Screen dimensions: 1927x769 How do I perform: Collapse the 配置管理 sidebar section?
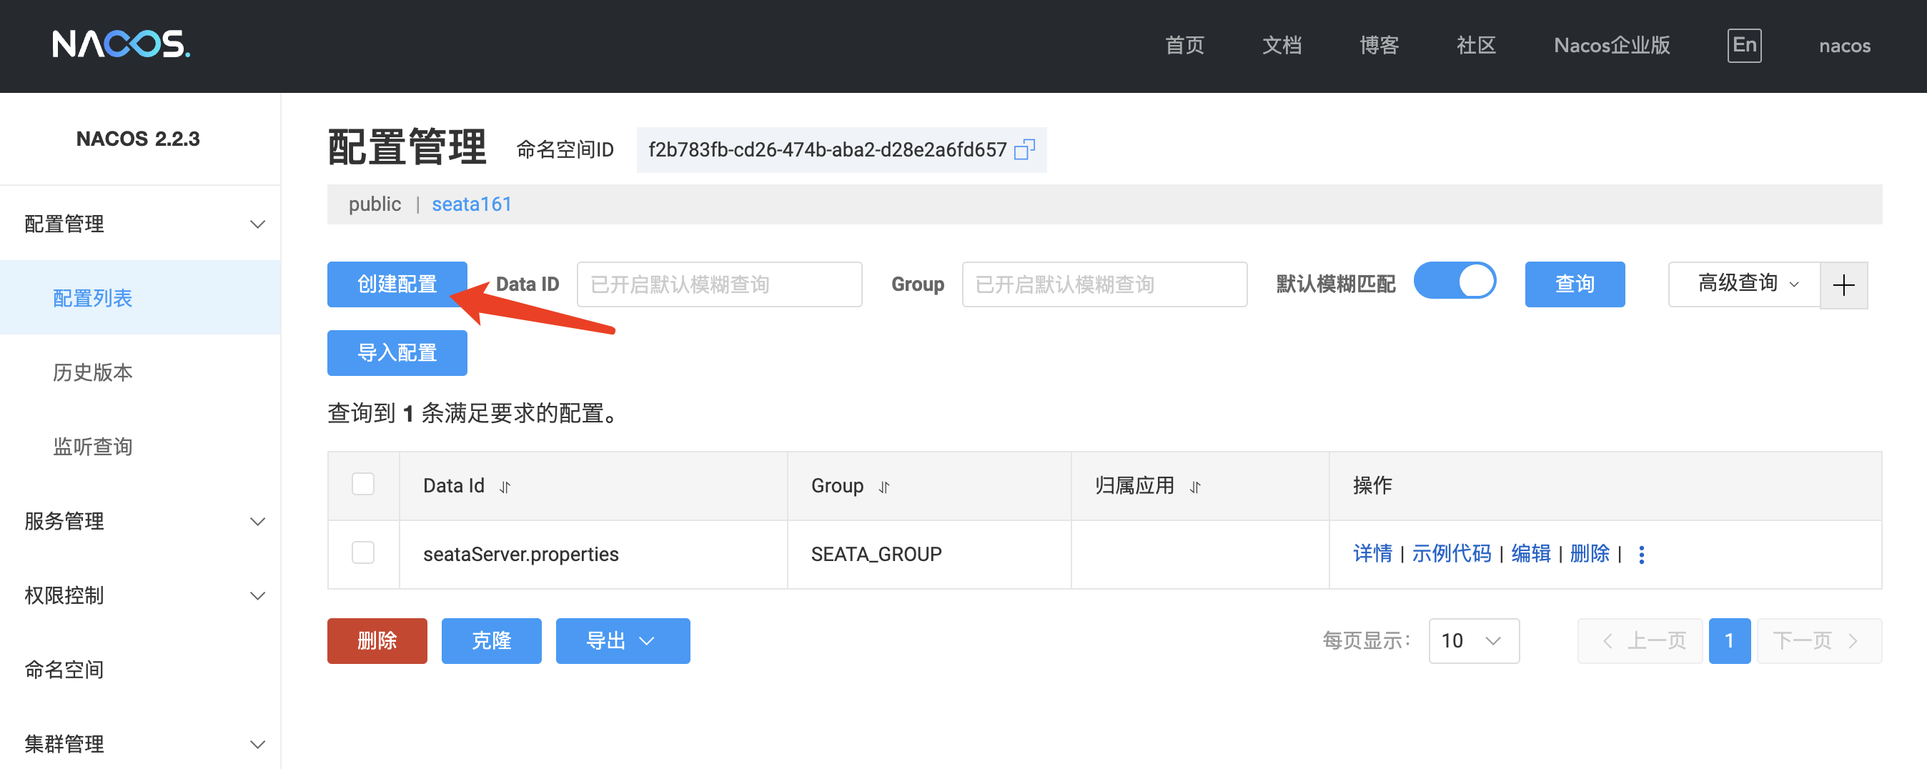(x=140, y=224)
